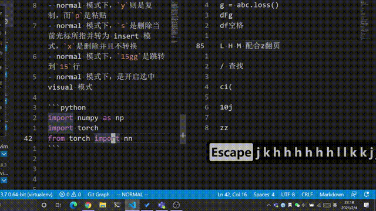Open Go to Line via Ln 42, Col 16
Image resolution: width=376 pixels, height=211 pixels.
coord(232,195)
